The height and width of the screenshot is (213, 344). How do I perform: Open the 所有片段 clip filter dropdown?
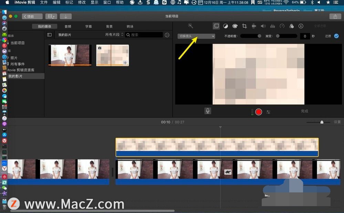[x=114, y=35]
